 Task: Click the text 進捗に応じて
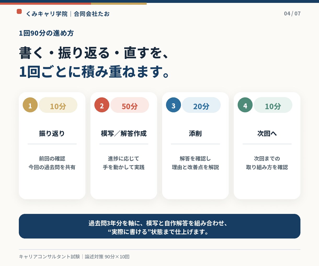click(x=124, y=159)
